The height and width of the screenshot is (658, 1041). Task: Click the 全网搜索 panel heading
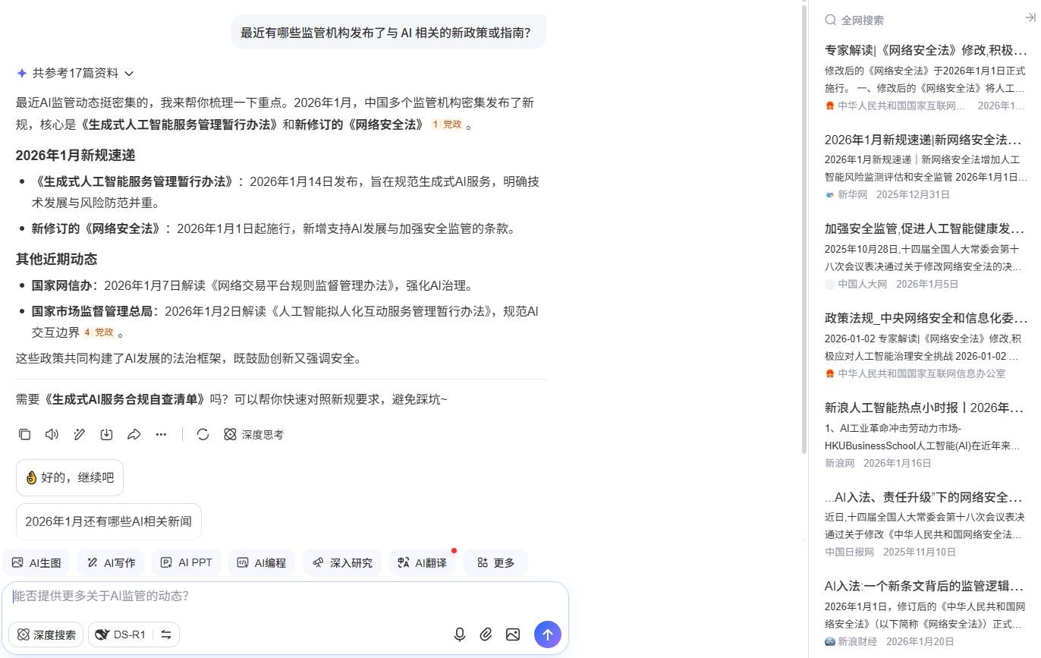coord(863,20)
